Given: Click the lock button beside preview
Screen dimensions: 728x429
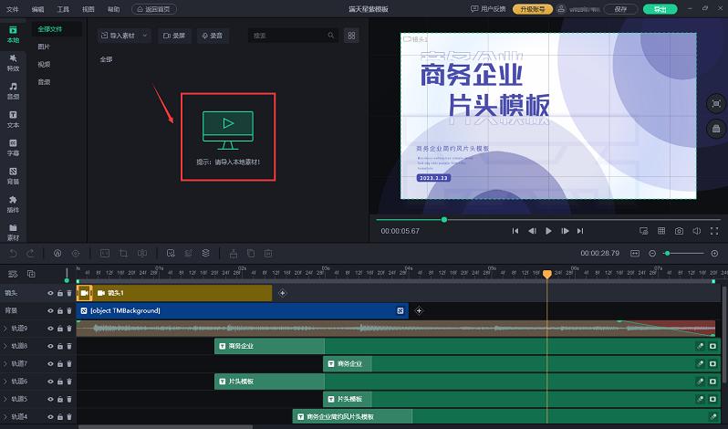Looking at the screenshot, I should (x=716, y=129).
